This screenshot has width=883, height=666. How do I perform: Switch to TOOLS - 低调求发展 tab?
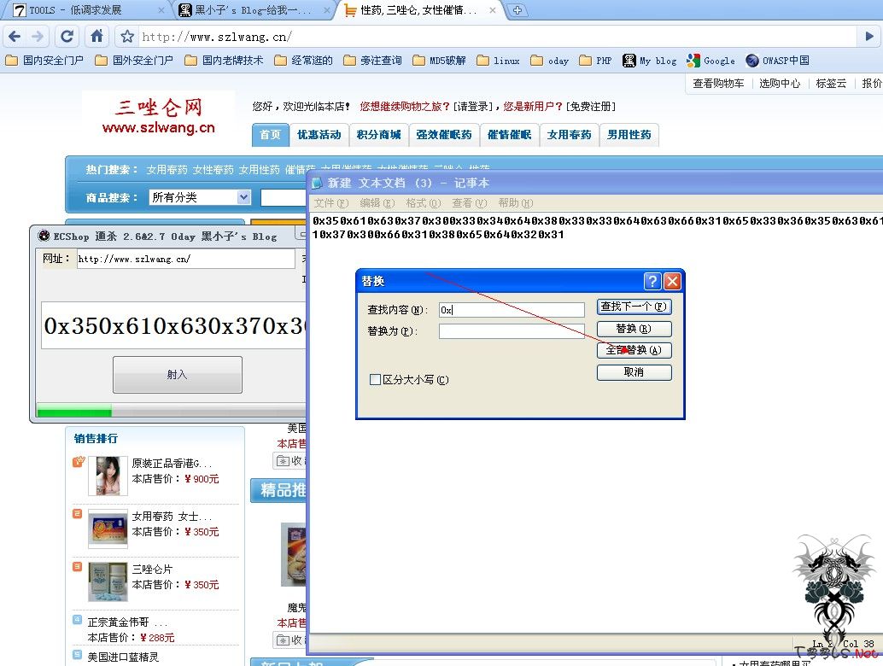pos(76,10)
